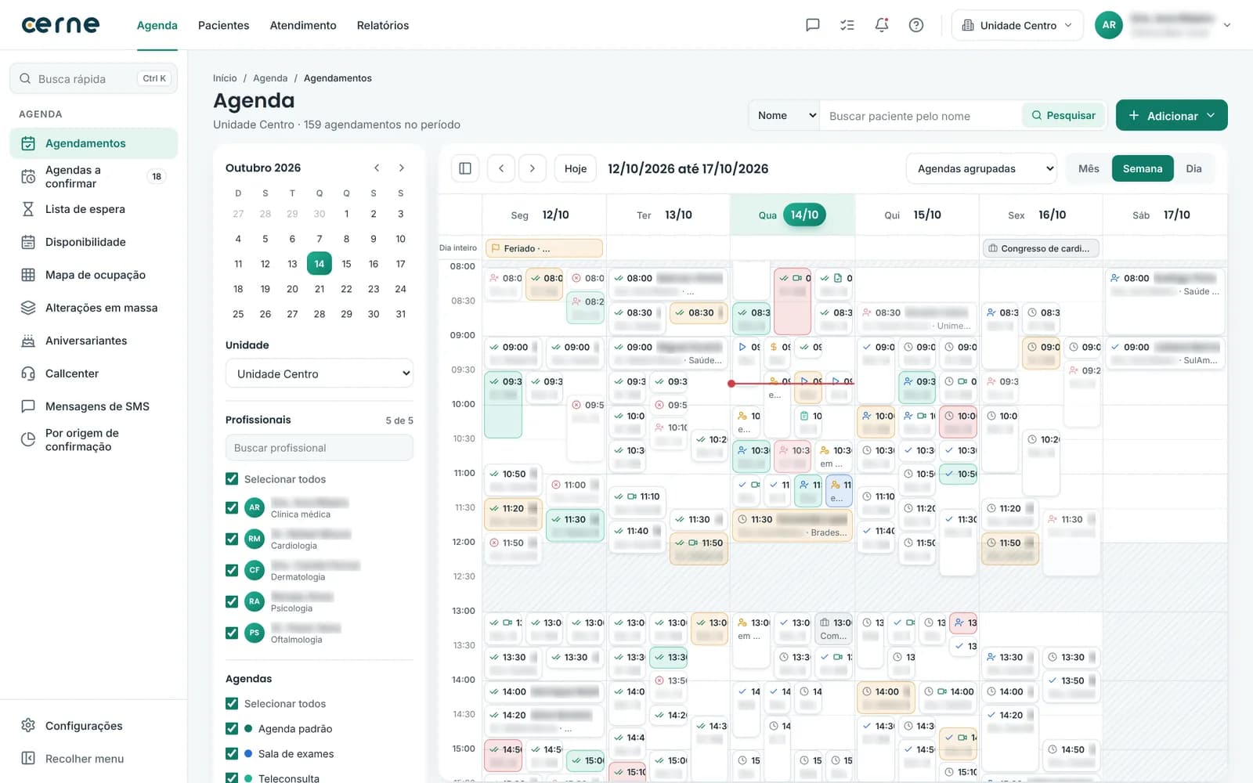Switch to Pacientes top menu

[x=223, y=25]
